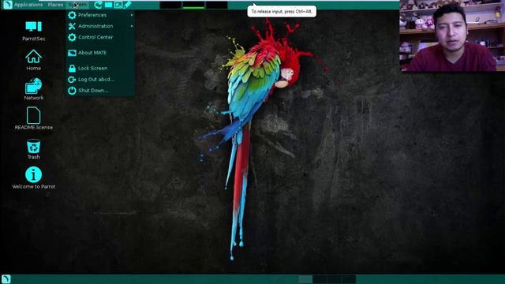Screen dimensions: 505x284
Task: Click the Parrot logo in top panel
Action: click(8, 5)
